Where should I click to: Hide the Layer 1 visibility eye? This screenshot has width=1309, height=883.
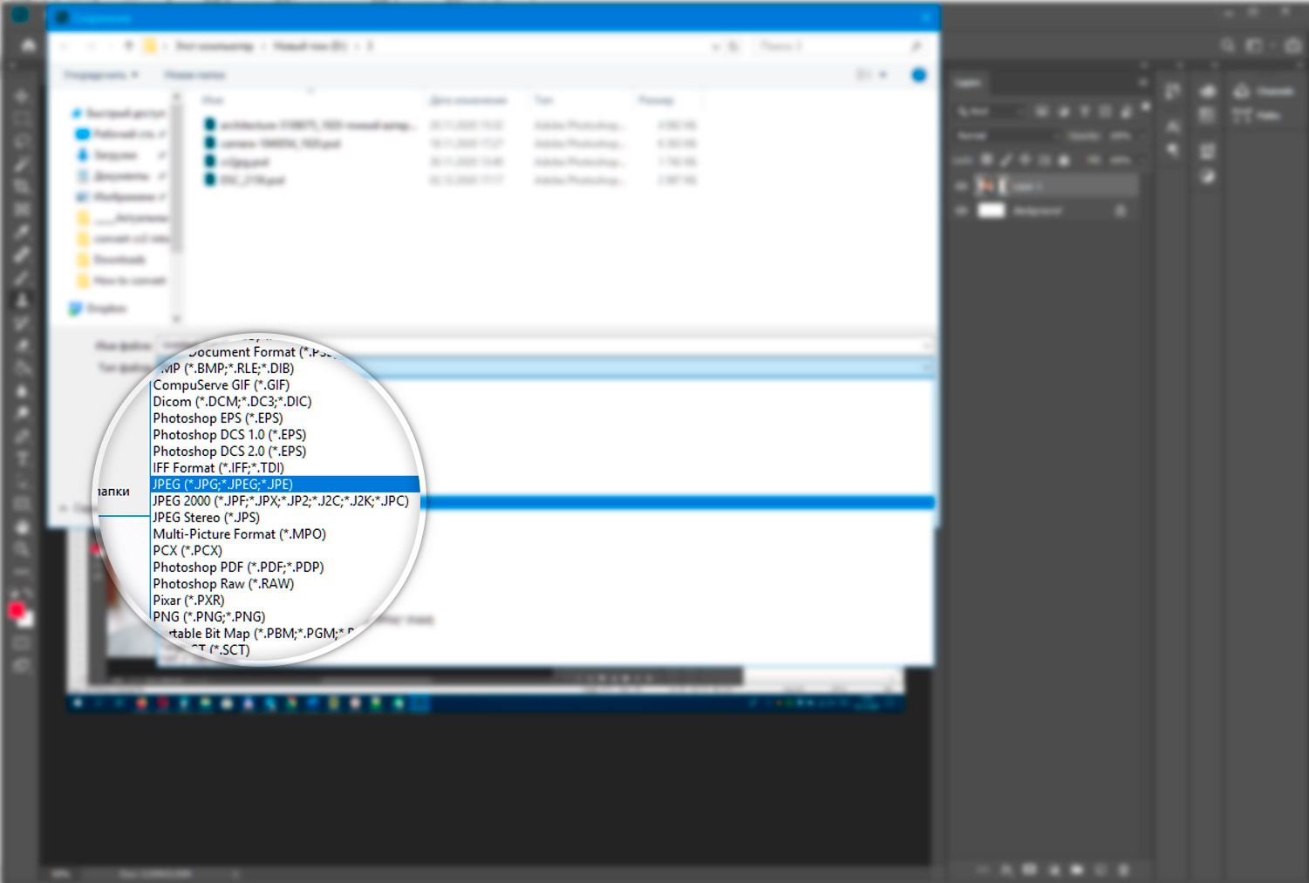(962, 185)
